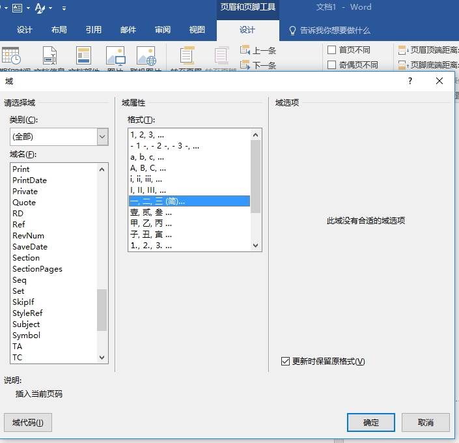Click the Go to Footer icon

point(221,55)
